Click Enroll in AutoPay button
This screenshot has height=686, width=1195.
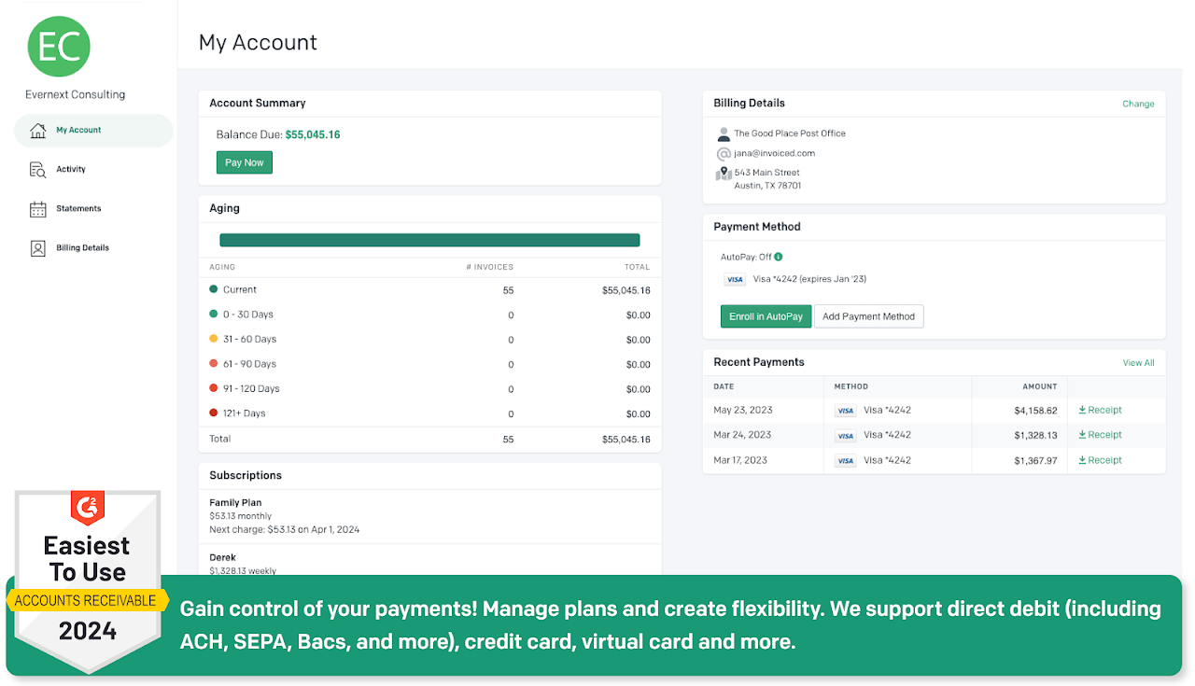click(x=766, y=316)
